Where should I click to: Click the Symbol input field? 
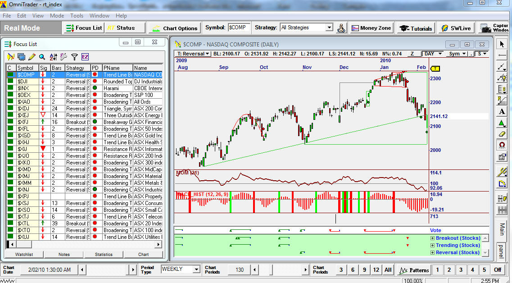(x=239, y=28)
